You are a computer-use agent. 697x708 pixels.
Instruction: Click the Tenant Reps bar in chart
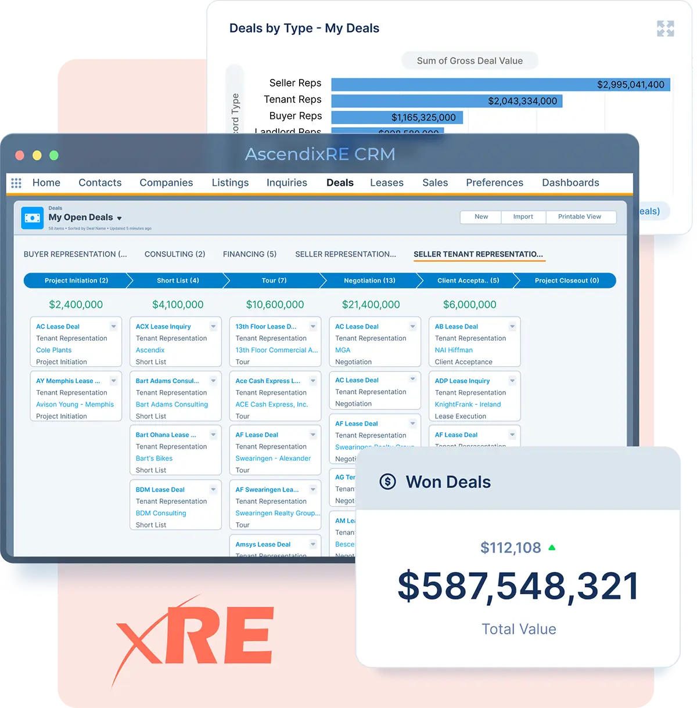click(447, 101)
